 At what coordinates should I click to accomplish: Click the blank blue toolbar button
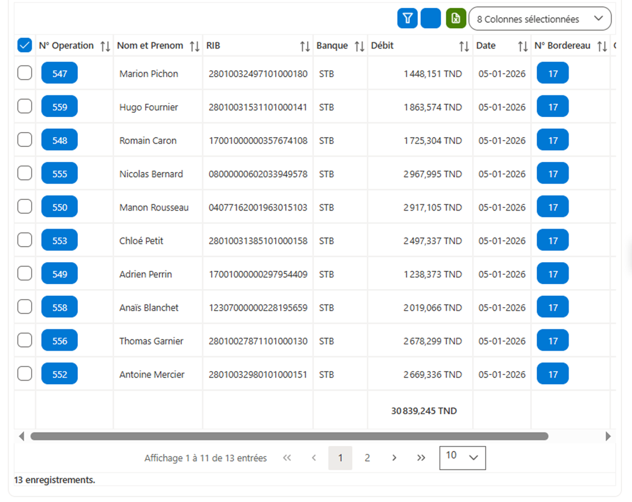click(430, 19)
